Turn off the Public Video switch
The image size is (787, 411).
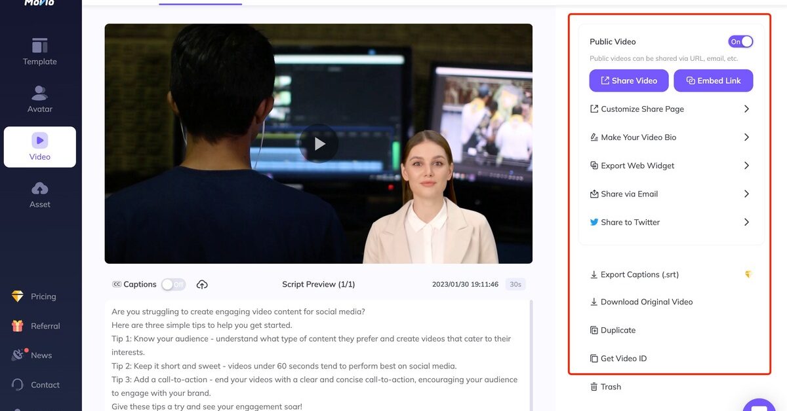(740, 42)
